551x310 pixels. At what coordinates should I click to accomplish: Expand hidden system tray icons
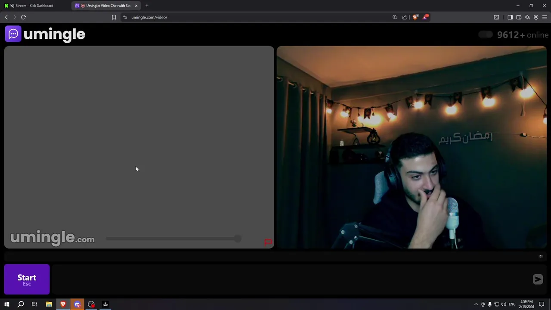coord(476,304)
